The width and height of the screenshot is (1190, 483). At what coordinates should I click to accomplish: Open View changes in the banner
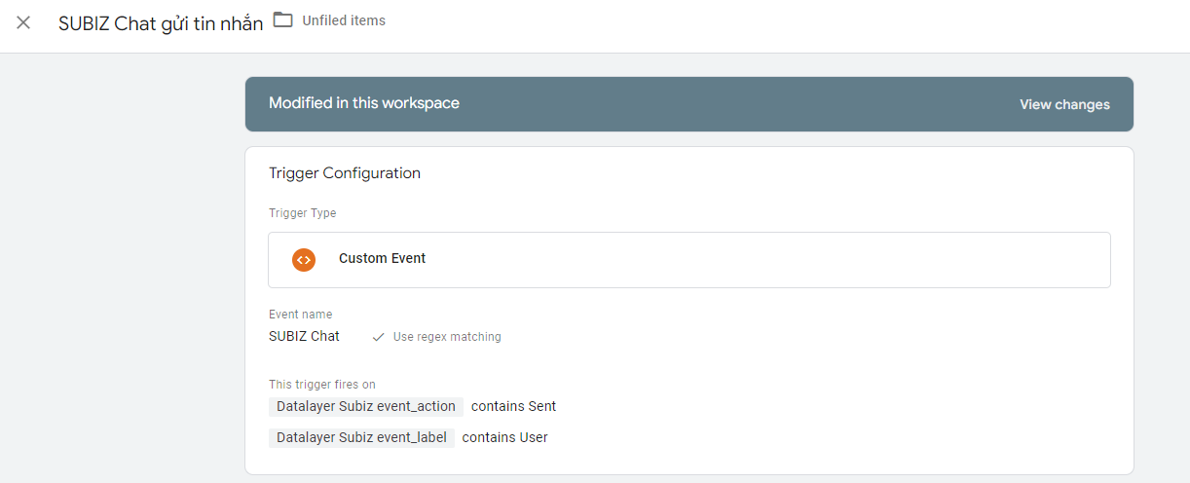click(x=1064, y=104)
